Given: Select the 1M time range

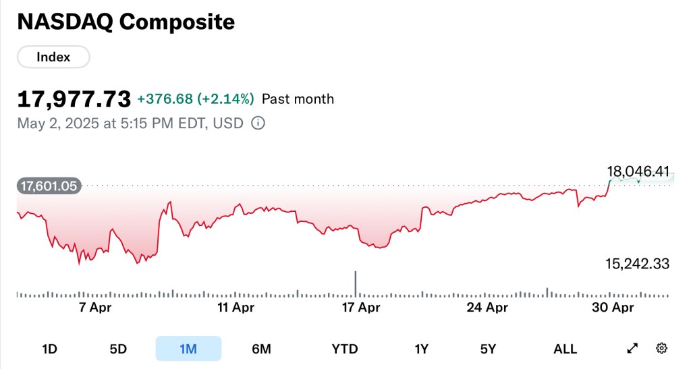Looking at the screenshot, I should pyautogui.click(x=188, y=349).
